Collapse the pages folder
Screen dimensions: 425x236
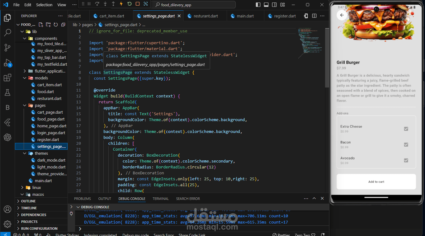[x=25, y=105]
